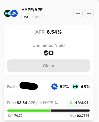The image size is (99, 122).
Task: Click the Max 92.7376 price label
Action: [x=79, y=116]
